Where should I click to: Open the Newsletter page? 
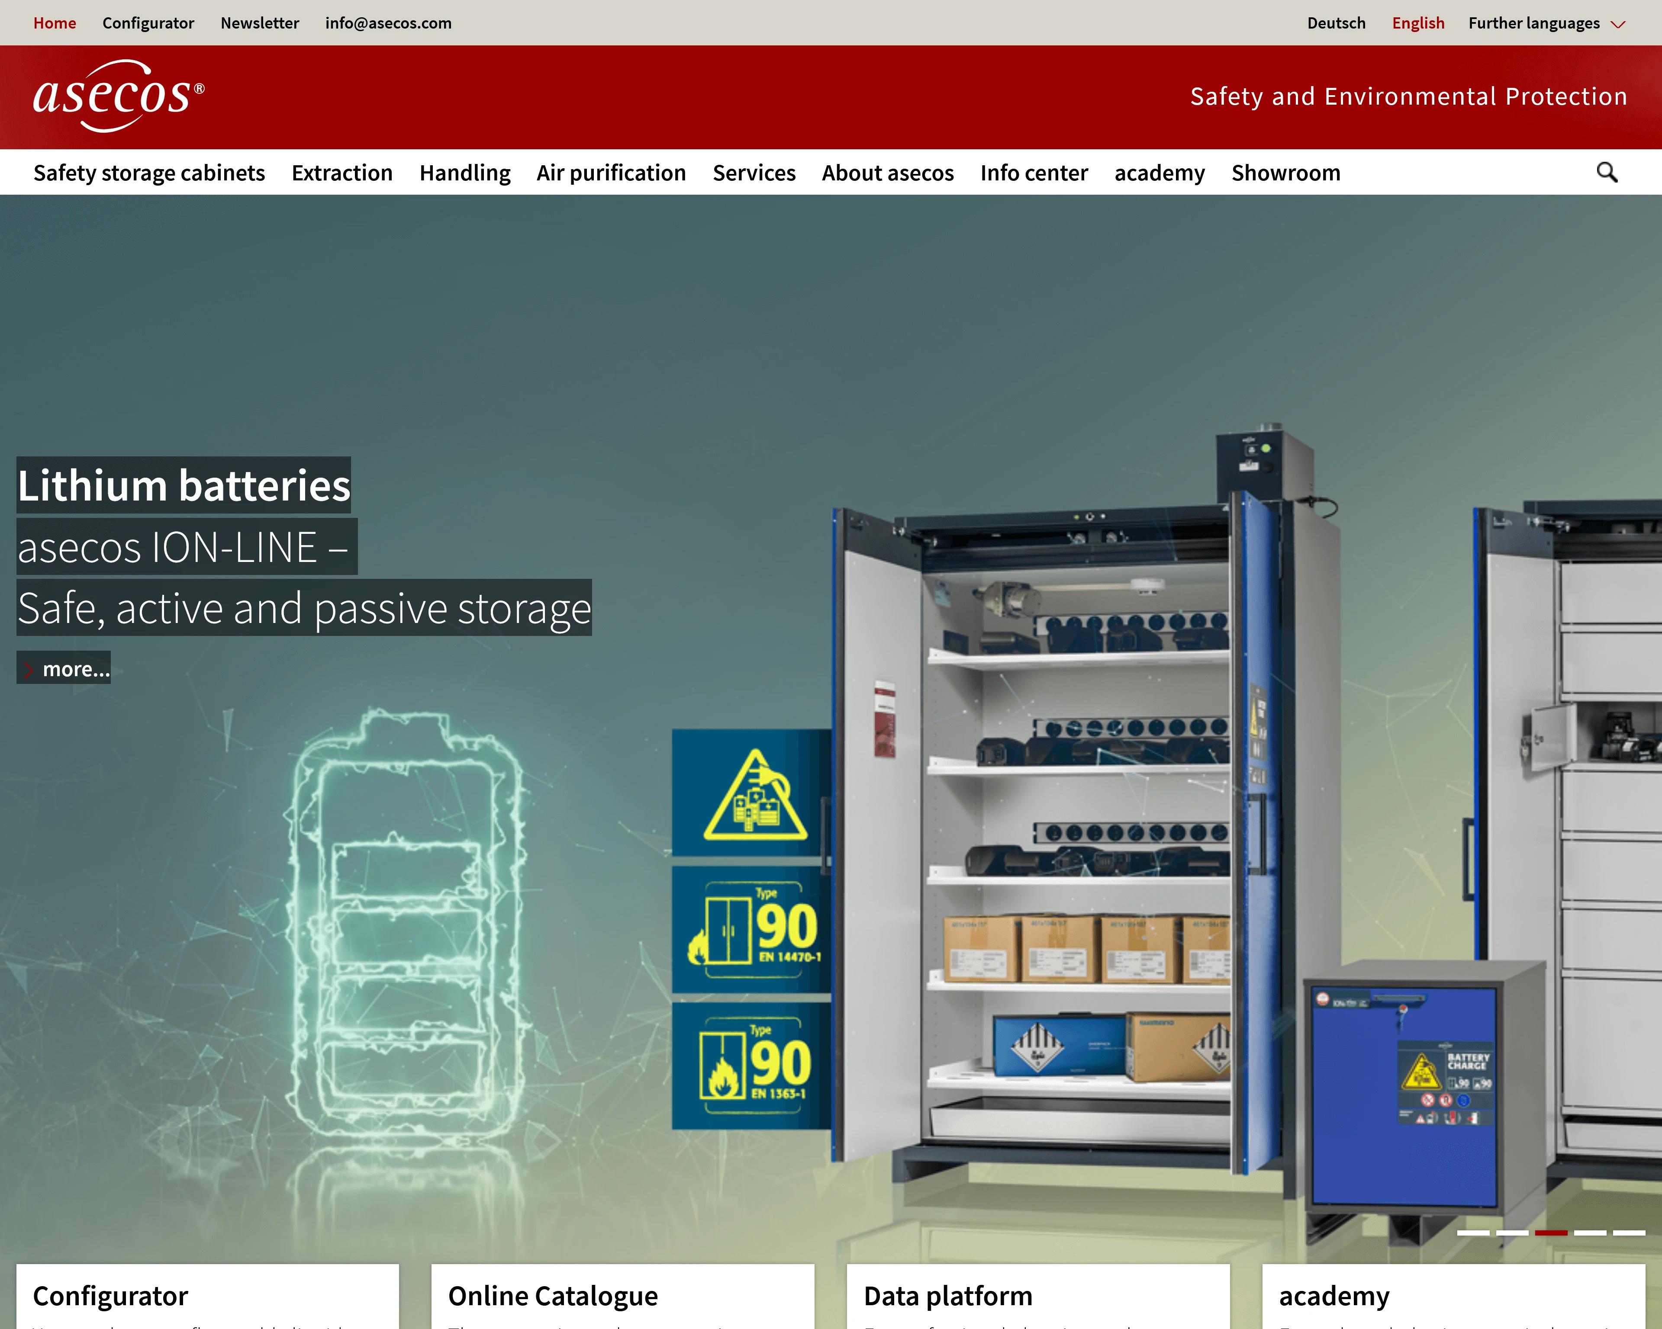click(260, 23)
